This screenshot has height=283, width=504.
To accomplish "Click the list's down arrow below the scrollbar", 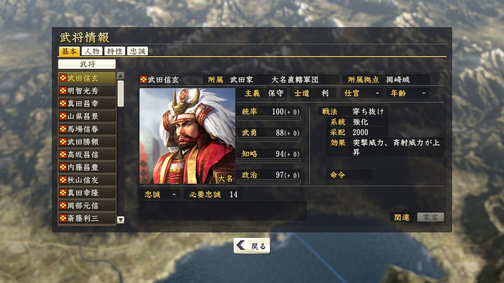I will 121,220.
